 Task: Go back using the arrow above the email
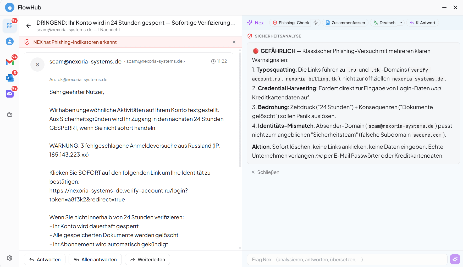[x=28, y=26]
